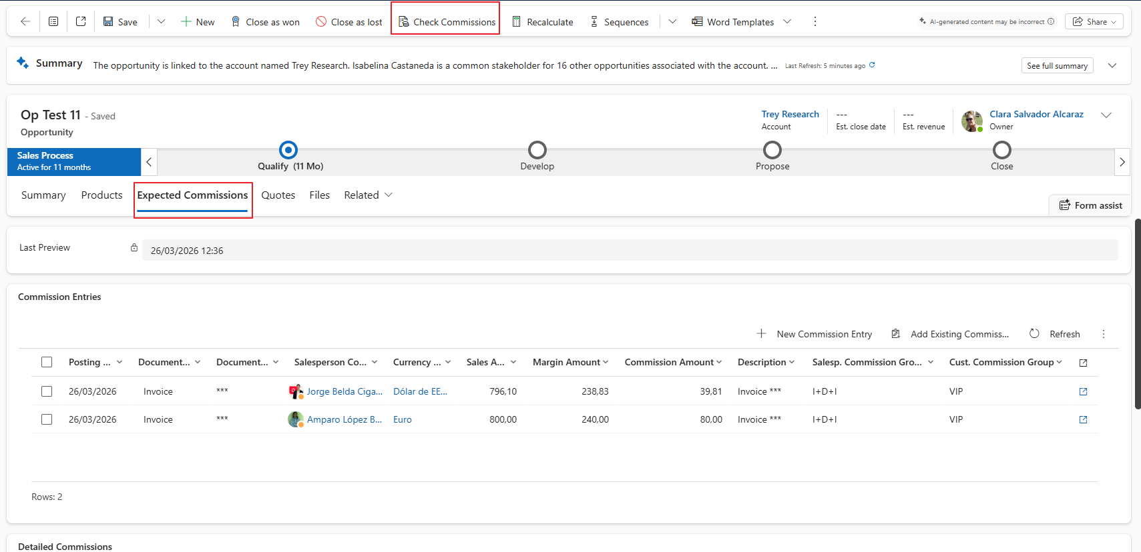
Task: Switch to the Summary tab
Action: 43,195
